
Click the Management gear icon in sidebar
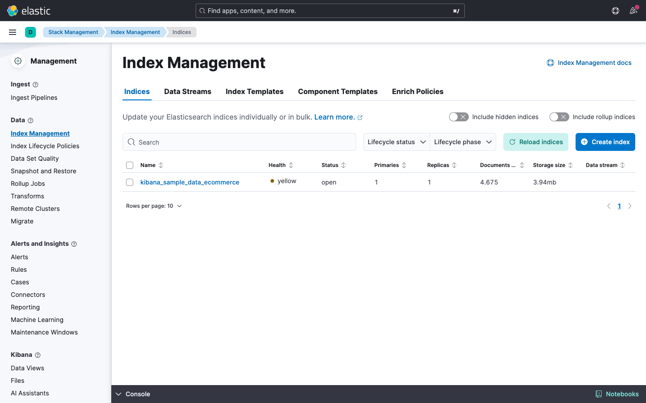point(18,61)
